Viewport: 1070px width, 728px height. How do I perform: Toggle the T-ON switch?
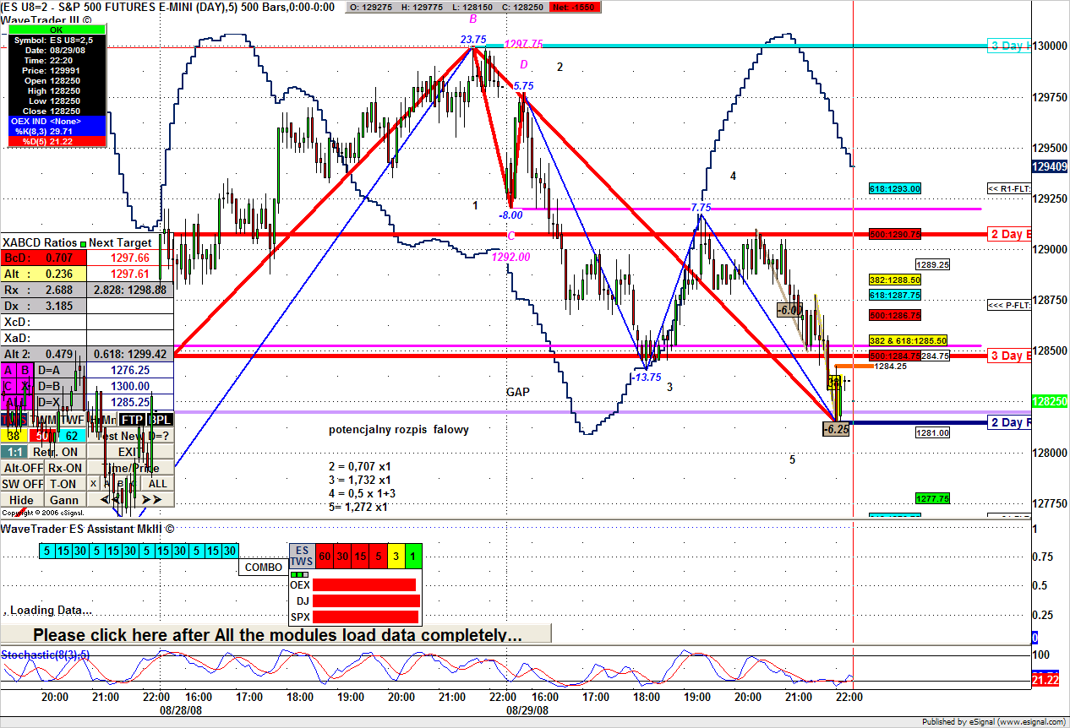[65, 483]
